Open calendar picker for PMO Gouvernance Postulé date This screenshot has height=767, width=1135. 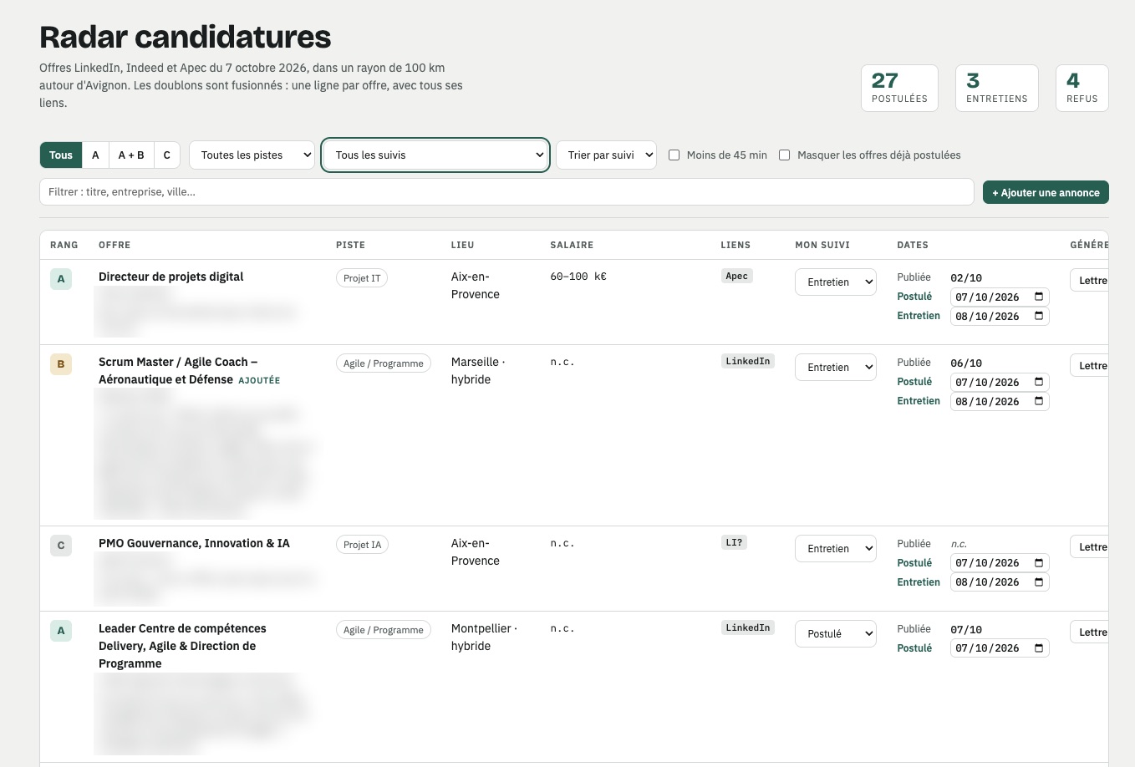pos(1039,562)
